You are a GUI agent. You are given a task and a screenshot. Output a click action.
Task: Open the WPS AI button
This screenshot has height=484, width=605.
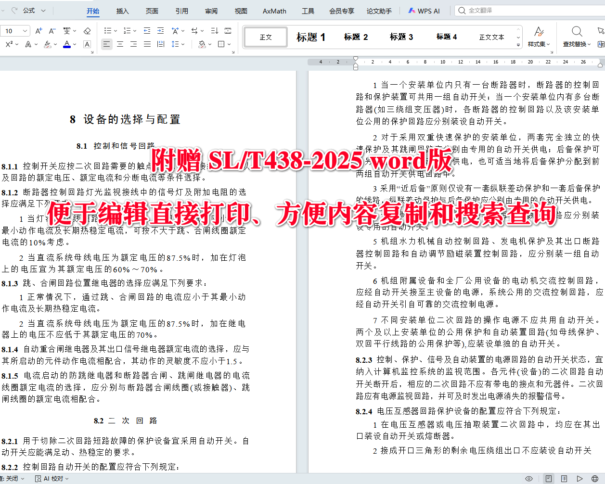click(x=424, y=11)
